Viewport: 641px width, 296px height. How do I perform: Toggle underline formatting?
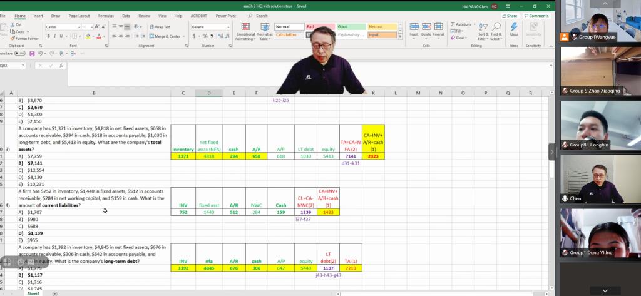(x=62, y=36)
